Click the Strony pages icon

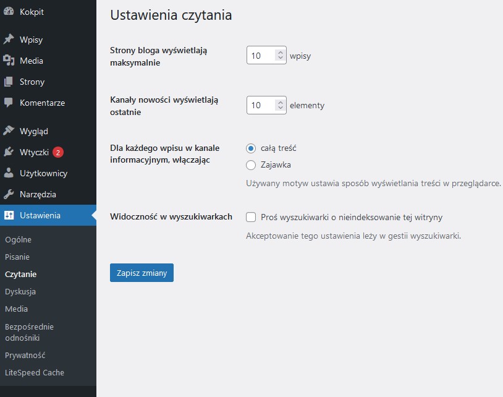tap(9, 82)
